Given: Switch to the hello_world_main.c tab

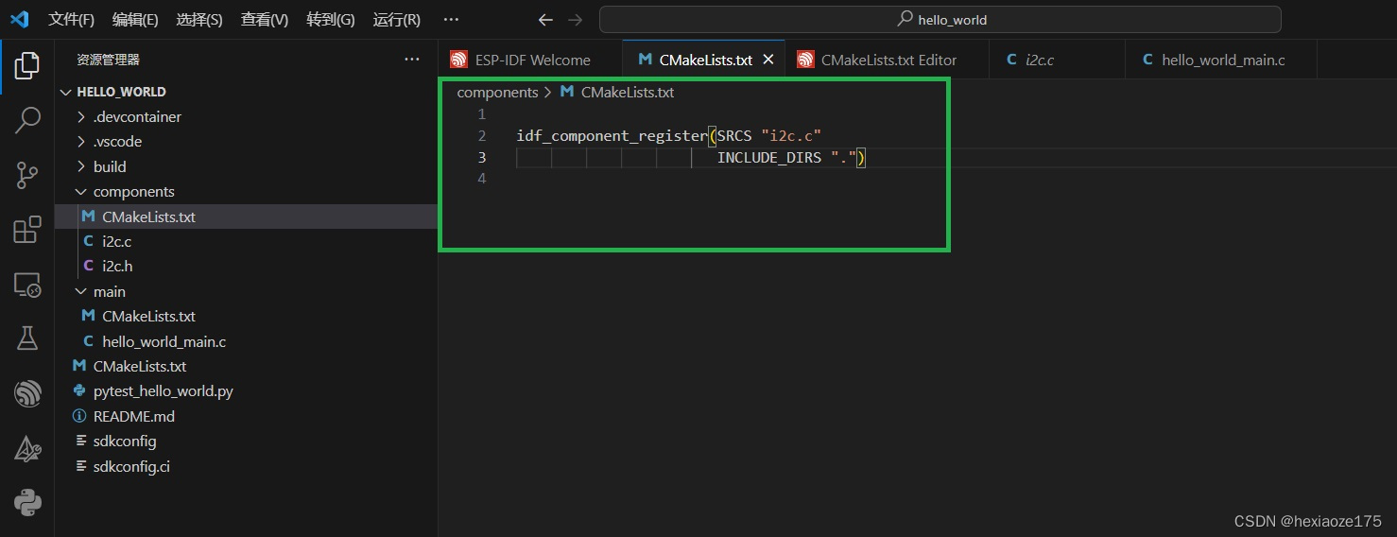Looking at the screenshot, I should pyautogui.click(x=1221, y=60).
